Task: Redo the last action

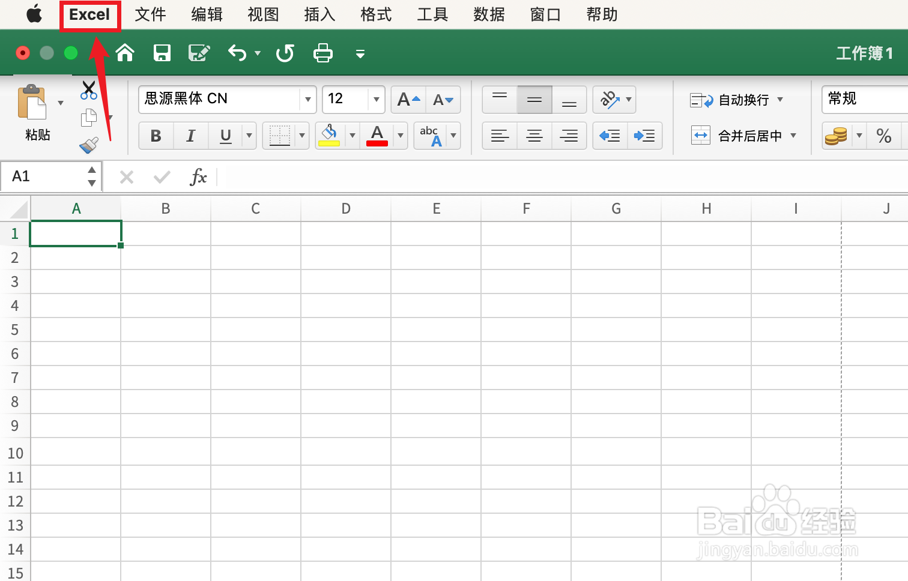Action: pos(285,53)
